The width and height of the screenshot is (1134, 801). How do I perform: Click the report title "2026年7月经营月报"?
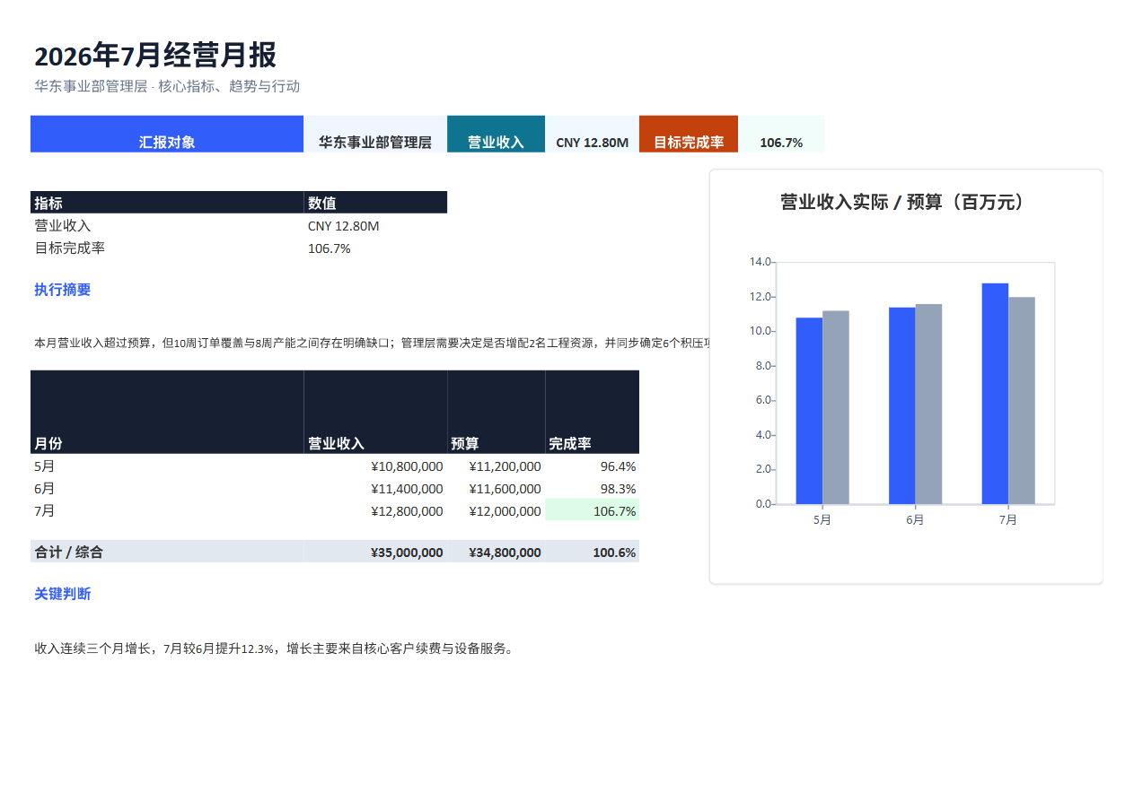click(155, 56)
